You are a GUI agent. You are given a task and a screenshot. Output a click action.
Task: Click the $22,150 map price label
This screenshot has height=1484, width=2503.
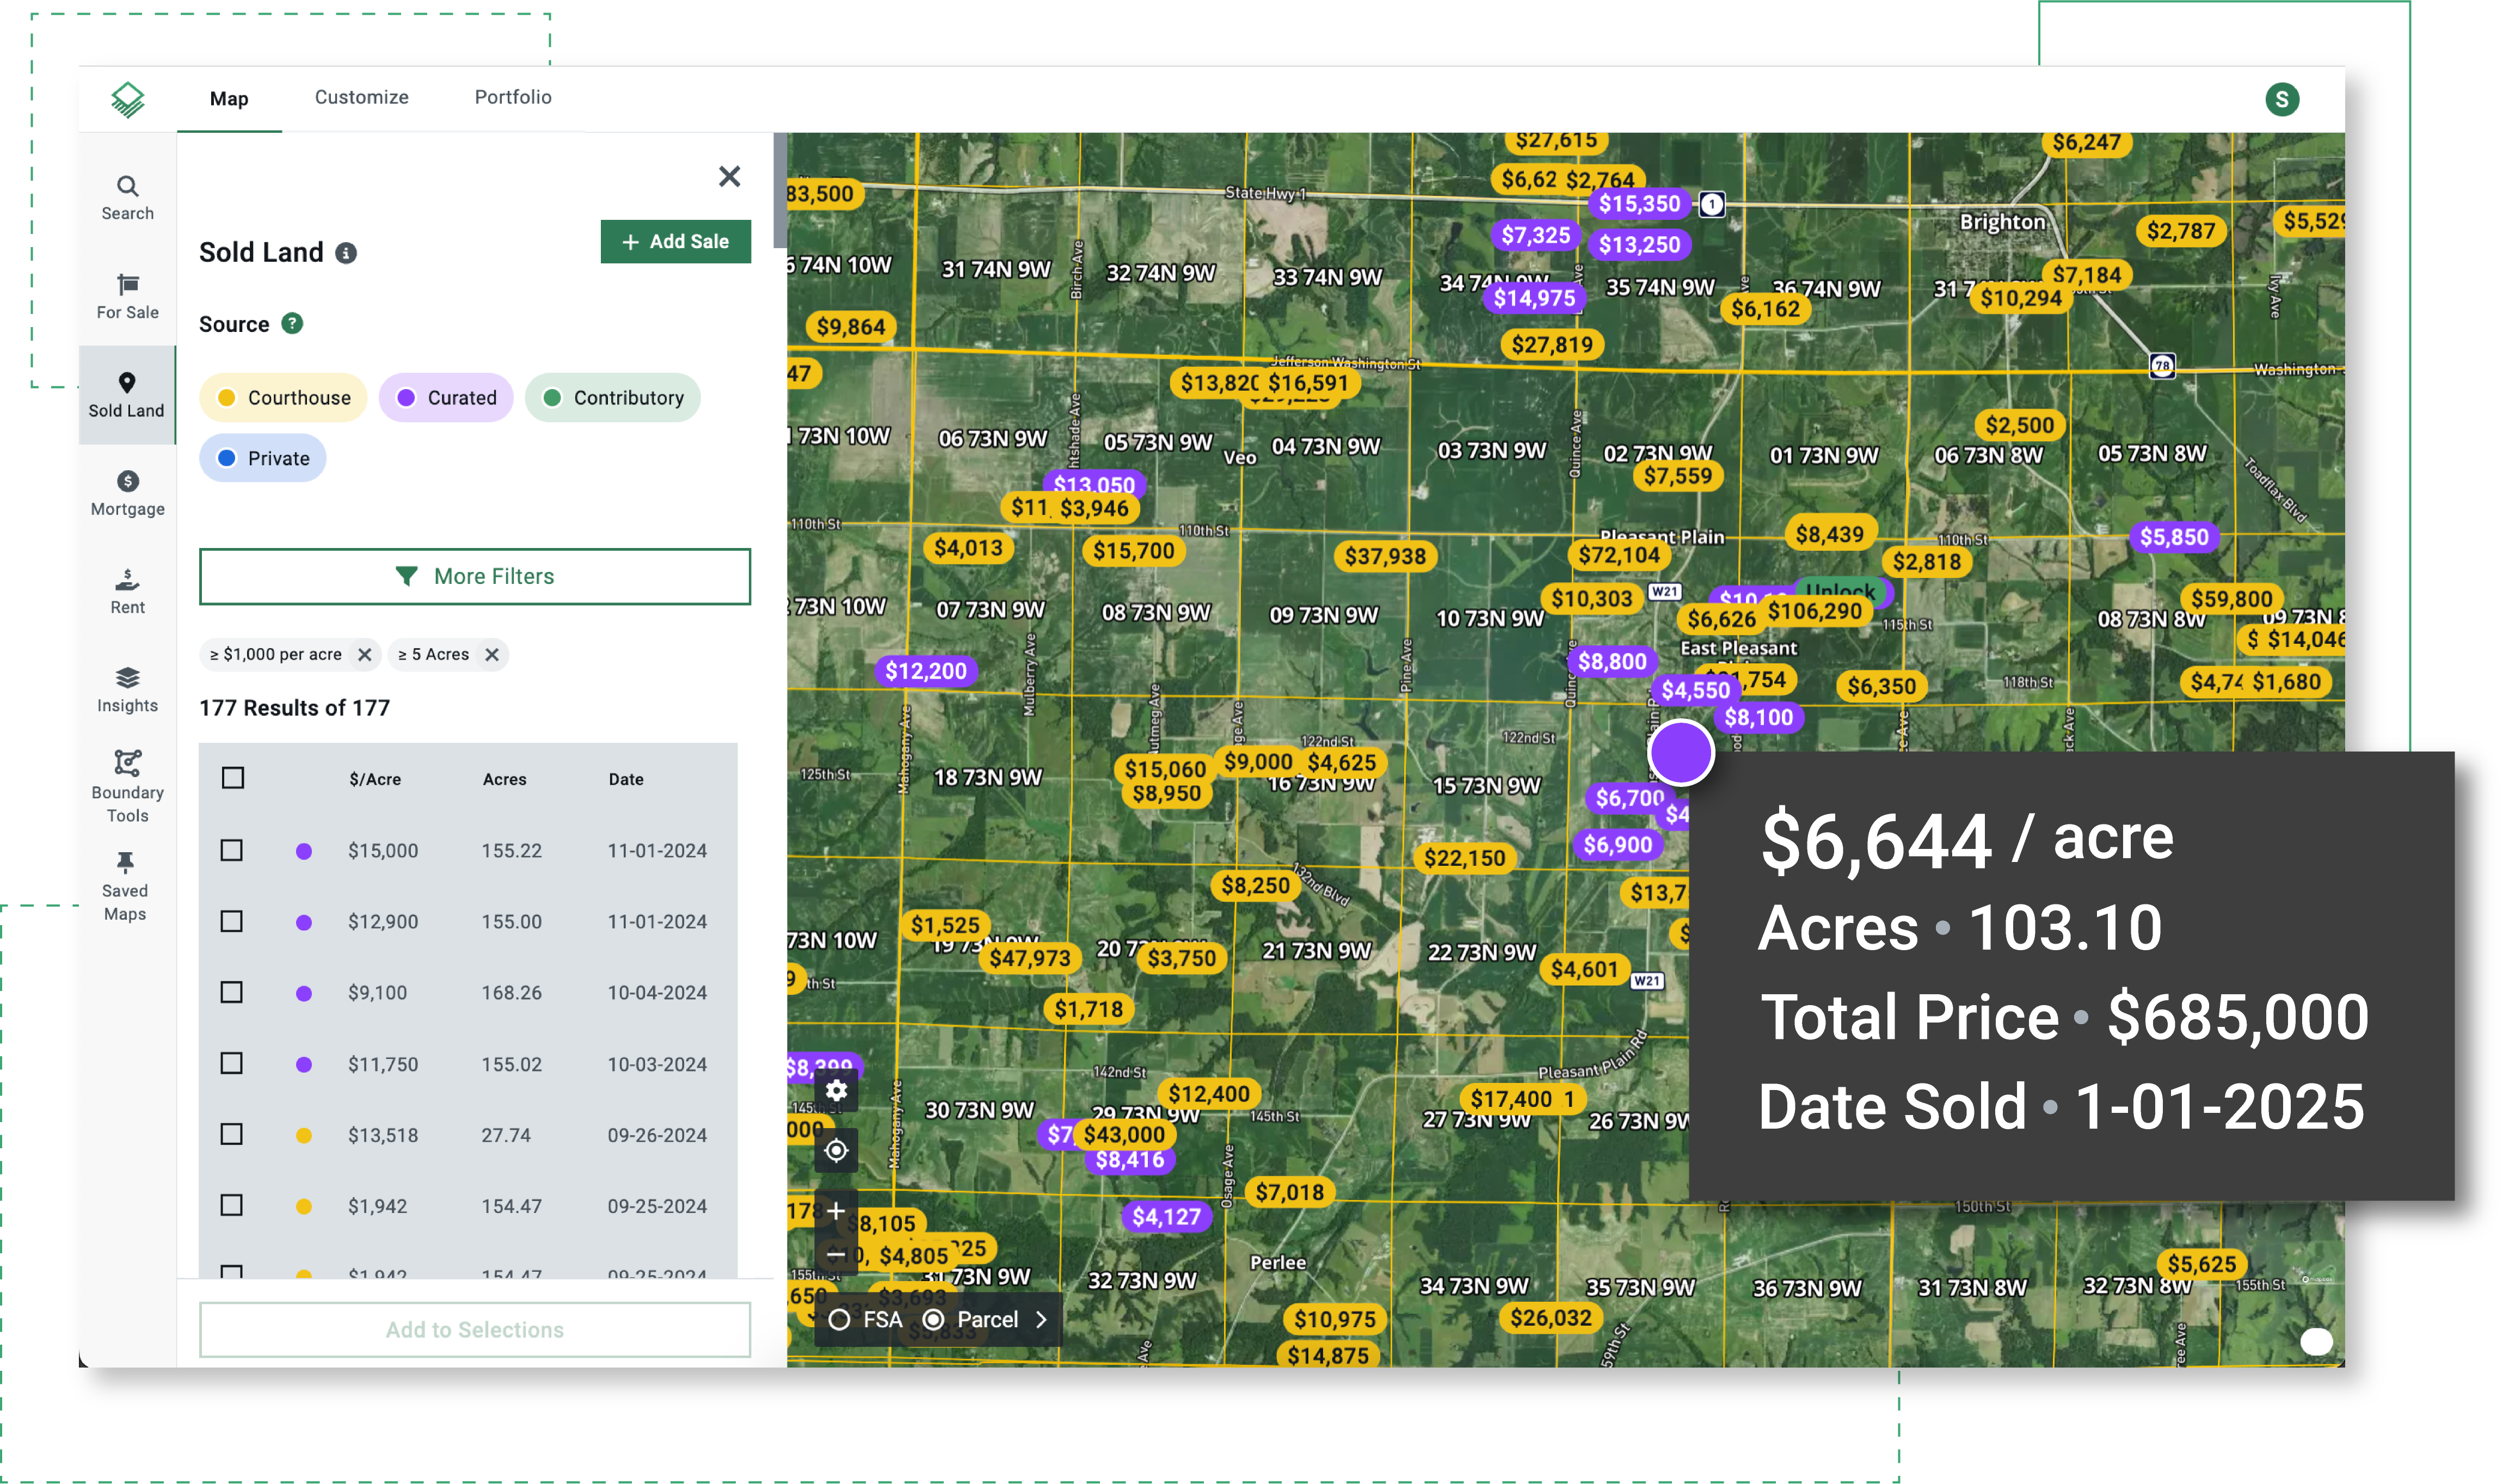coord(1464,858)
